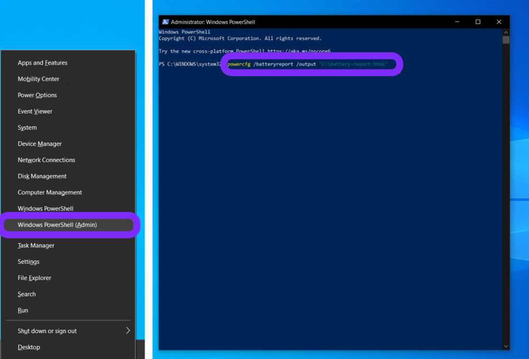529x359 pixels.
Task: Open Settings from the menu
Action: pyautogui.click(x=29, y=262)
